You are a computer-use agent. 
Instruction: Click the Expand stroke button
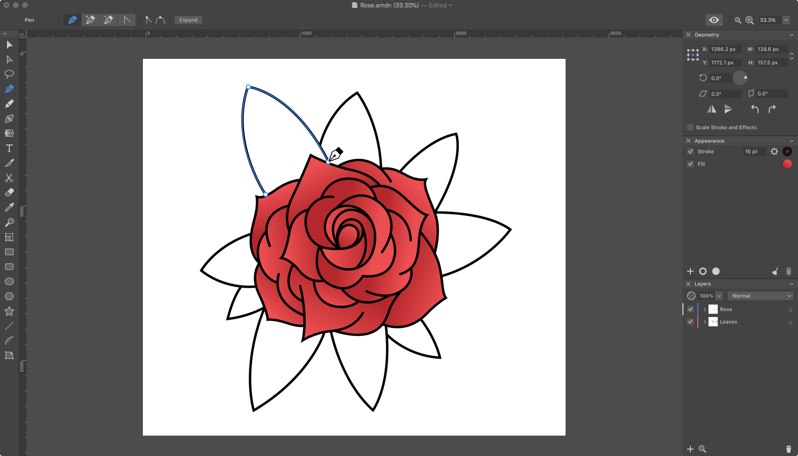[x=188, y=20]
